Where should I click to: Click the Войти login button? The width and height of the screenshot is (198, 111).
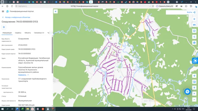(191, 12)
